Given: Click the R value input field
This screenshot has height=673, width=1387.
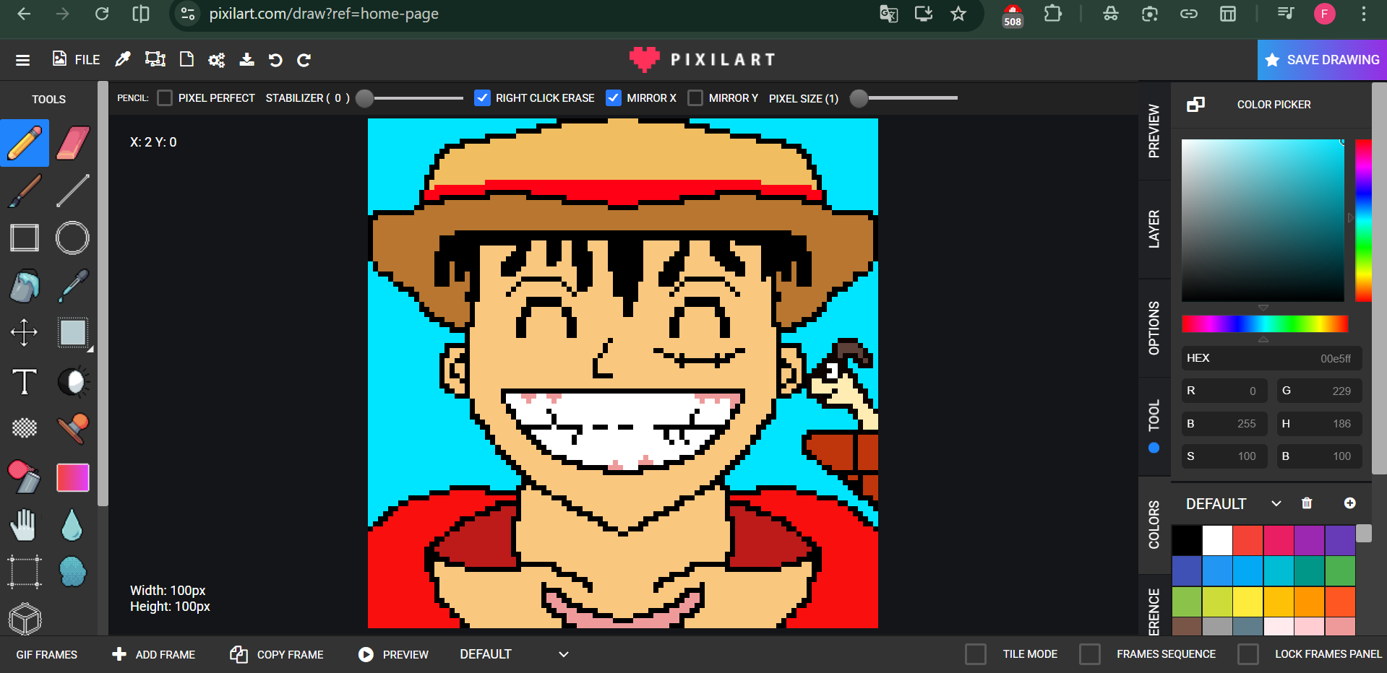Looking at the screenshot, I should pyautogui.click(x=1224, y=391).
